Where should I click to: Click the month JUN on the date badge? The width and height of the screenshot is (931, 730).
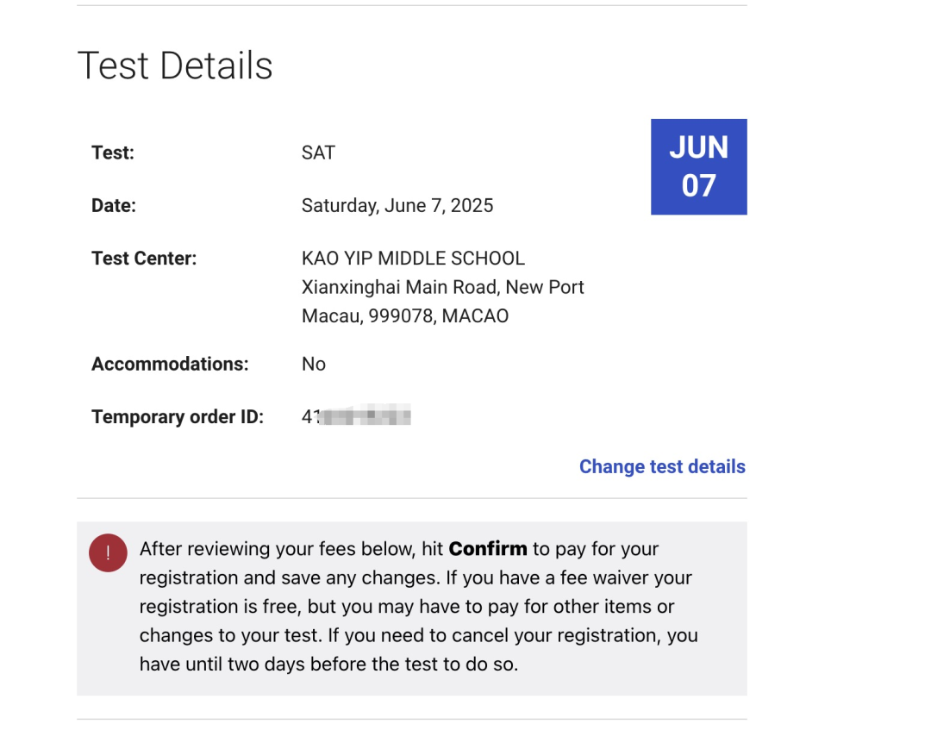point(698,147)
